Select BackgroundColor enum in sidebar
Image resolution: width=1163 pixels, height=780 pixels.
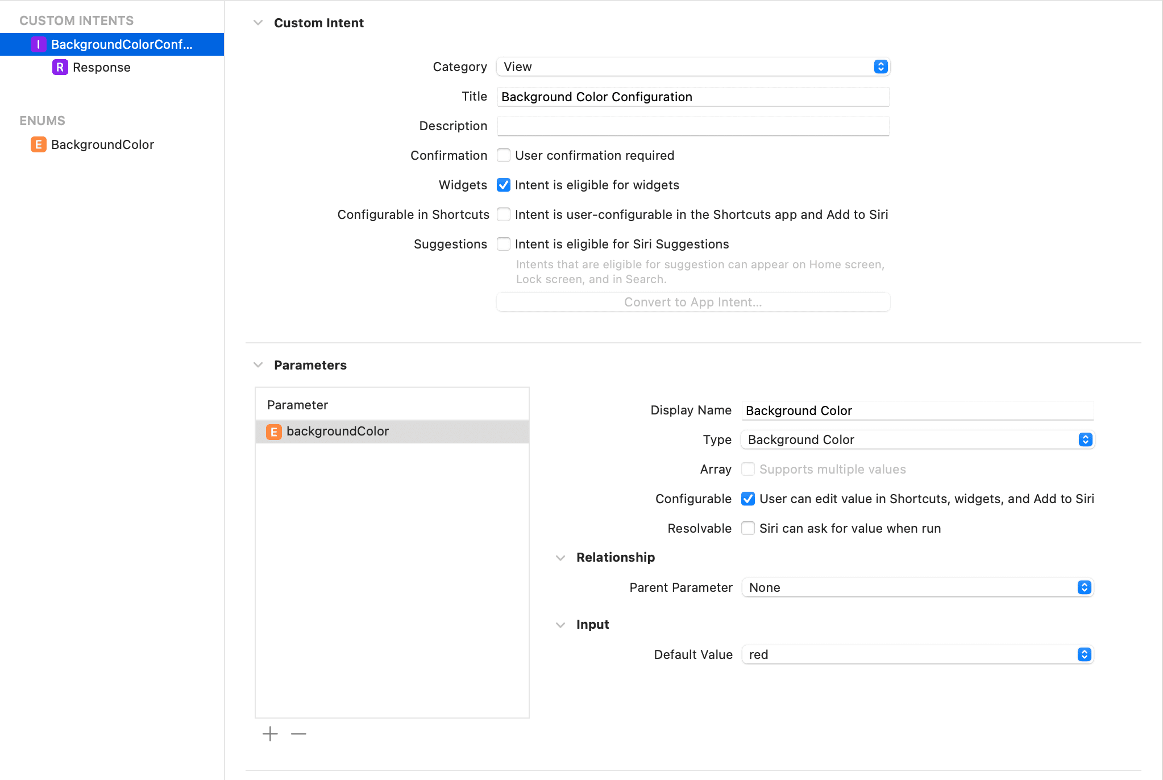(102, 144)
